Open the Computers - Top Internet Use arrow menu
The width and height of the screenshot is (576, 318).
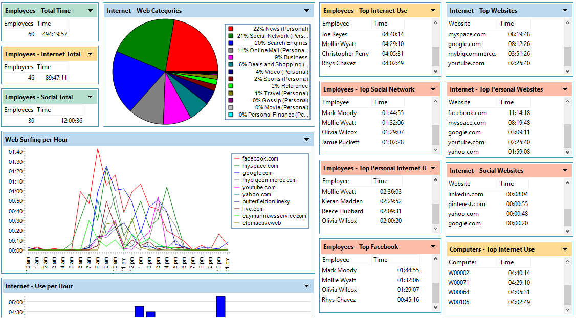click(x=565, y=249)
